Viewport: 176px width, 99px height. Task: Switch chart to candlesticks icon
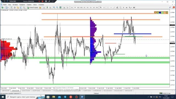tap(47, 7)
